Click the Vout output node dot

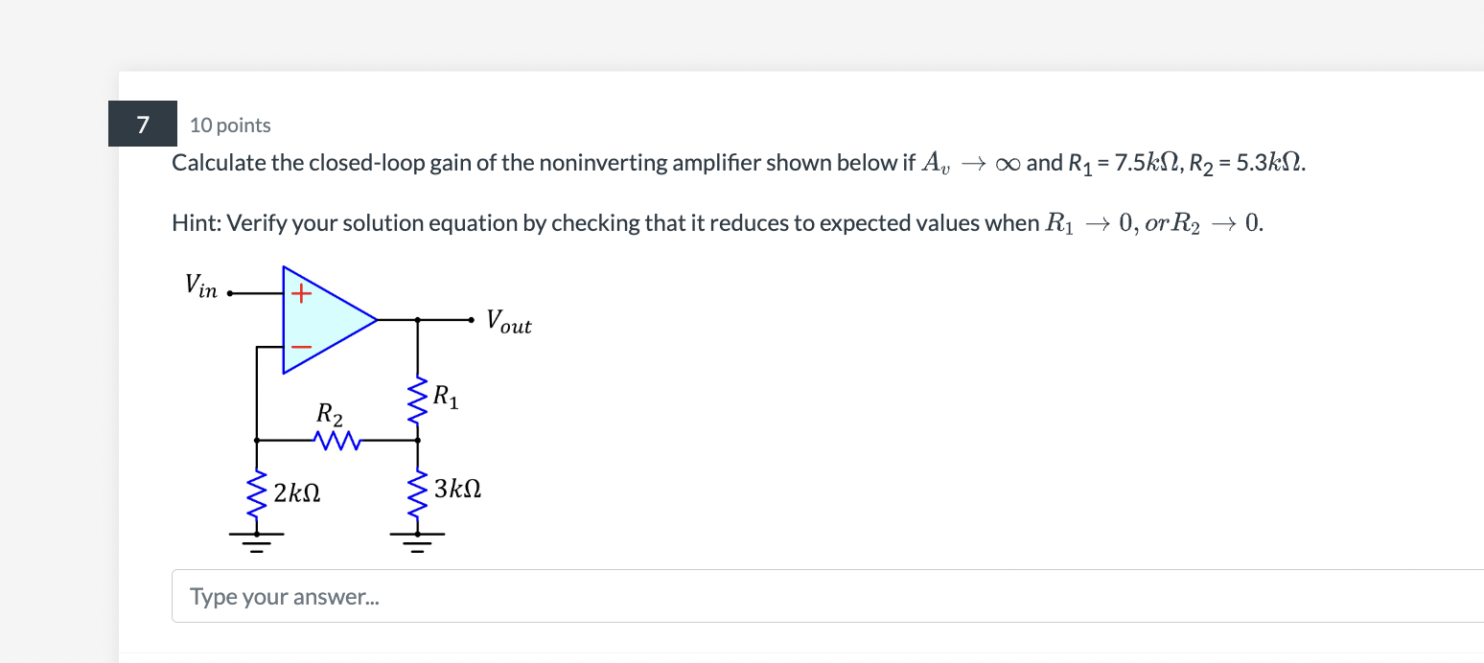click(x=471, y=319)
